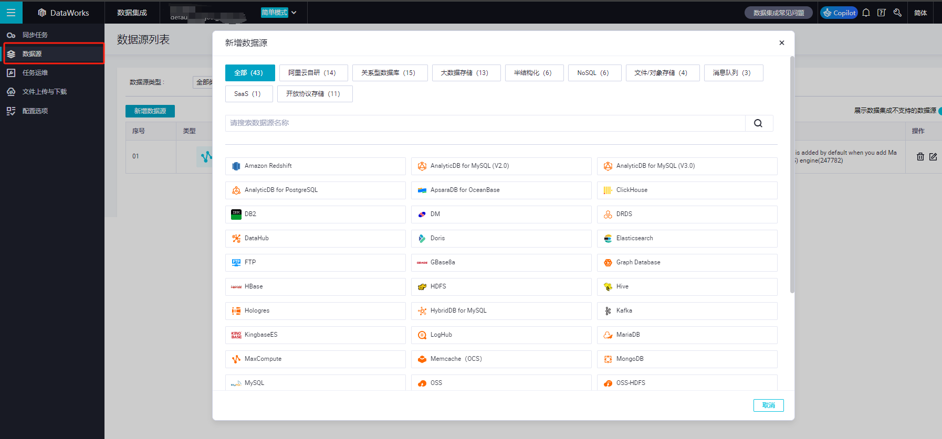Screen dimensions: 942x439
Task: Show SaaS (1) category
Action: pyautogui.click(x=249, y=94)
